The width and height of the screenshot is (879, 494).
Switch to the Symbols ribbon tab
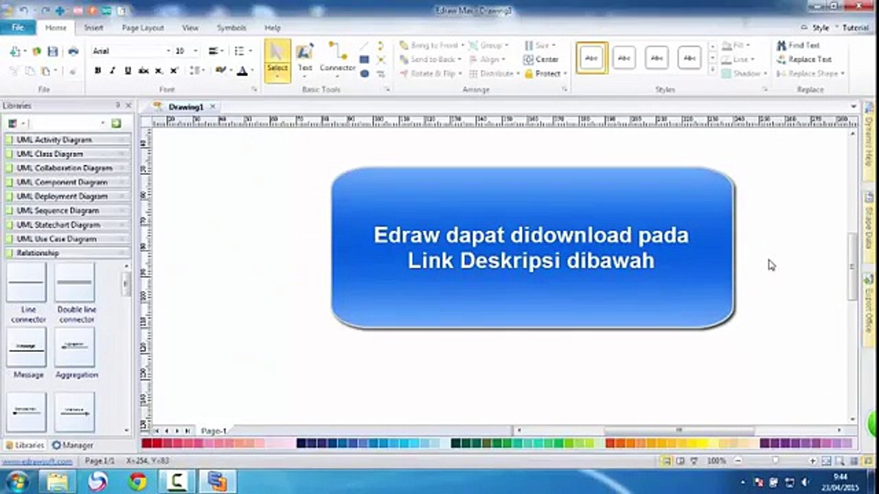(231, 28)
